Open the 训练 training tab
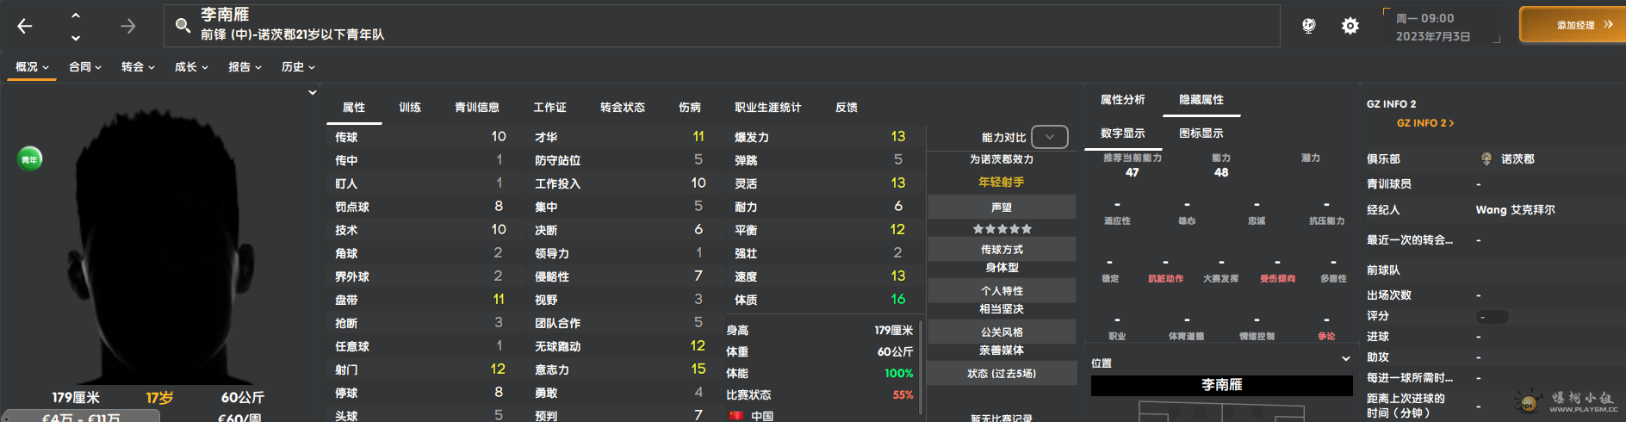Screen dimensions: 1626x422 click(410, 108)
